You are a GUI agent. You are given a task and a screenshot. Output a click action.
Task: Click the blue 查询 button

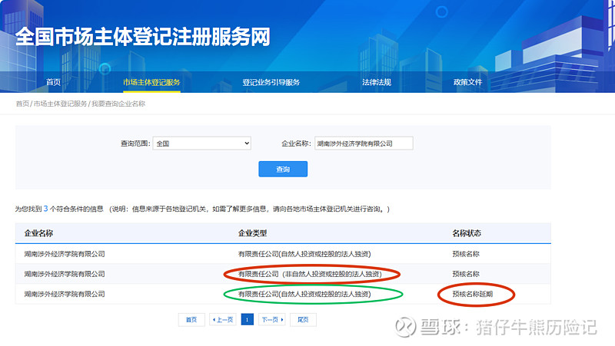[x=283, y=169]
